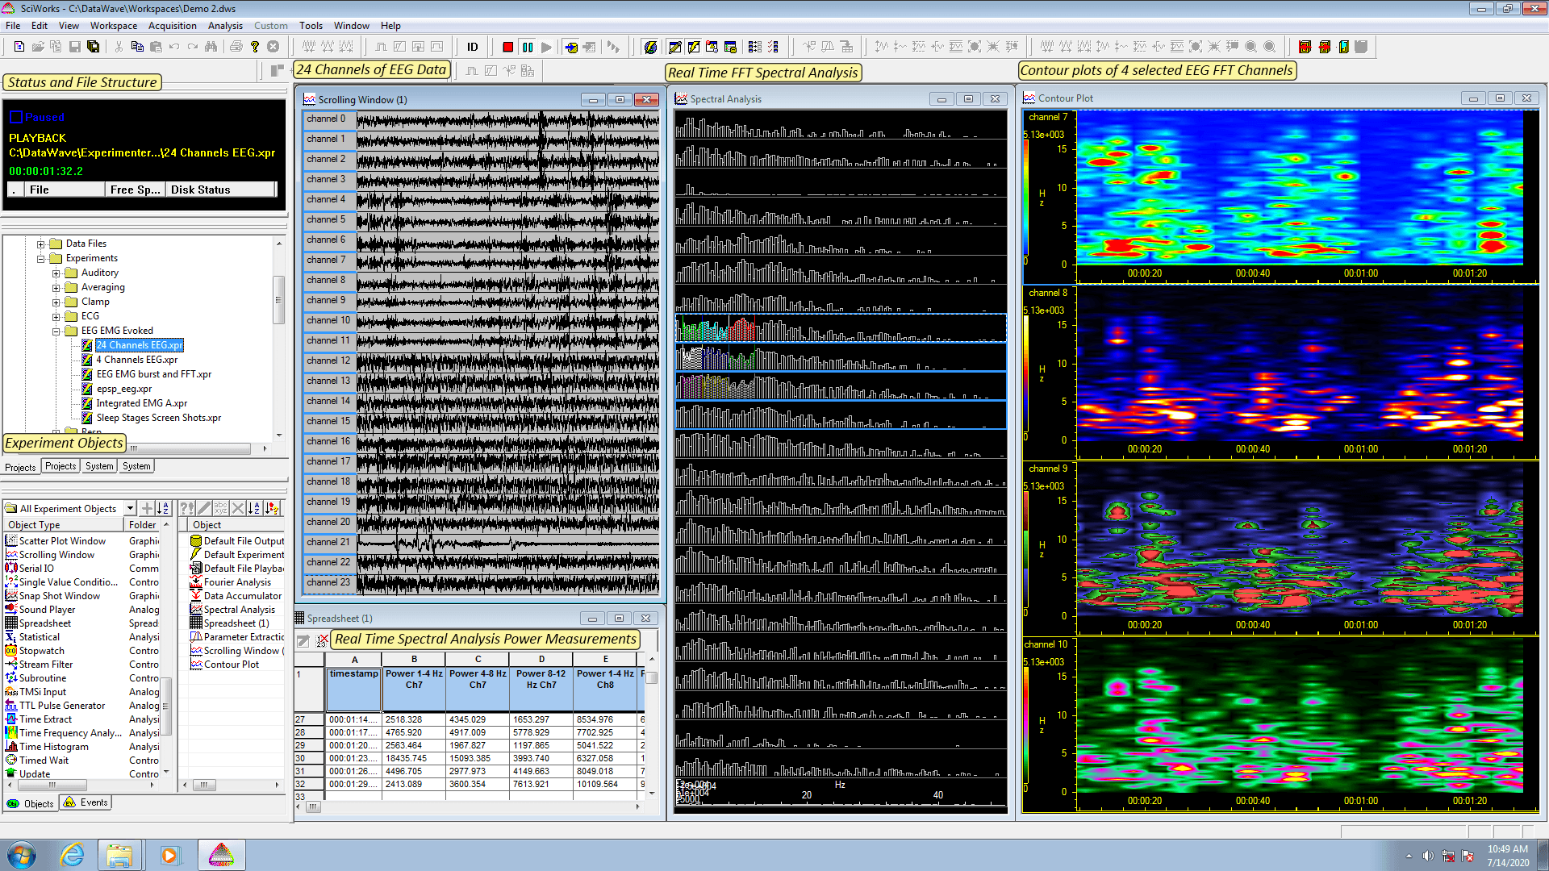Open the Analysis menu

pos(225,26)
